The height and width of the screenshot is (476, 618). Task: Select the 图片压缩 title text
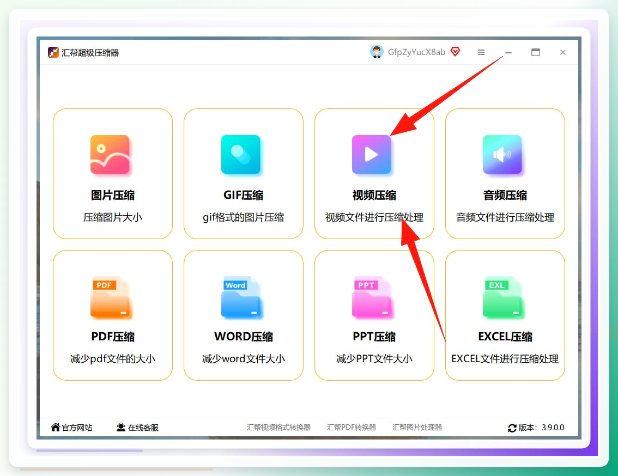(x=113, y=195)
